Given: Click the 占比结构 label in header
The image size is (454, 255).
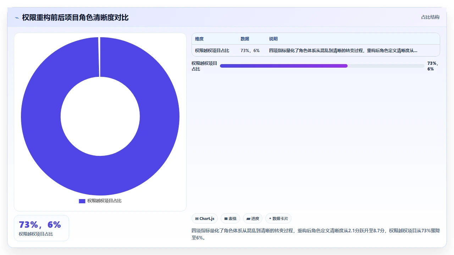Looking at the screenshot, I should click(x=430, y=17).
